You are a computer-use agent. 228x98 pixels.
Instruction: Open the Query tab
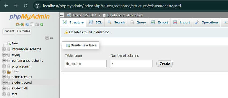tap(138, 22)
